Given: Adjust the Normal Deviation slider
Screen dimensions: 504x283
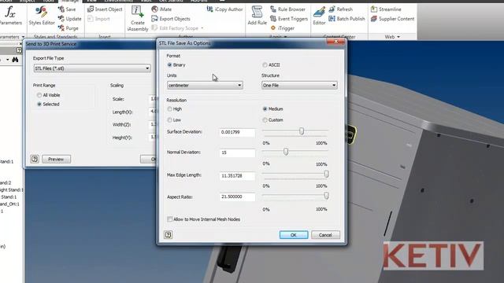Looking at the screenshot, I should pos(286,152).
